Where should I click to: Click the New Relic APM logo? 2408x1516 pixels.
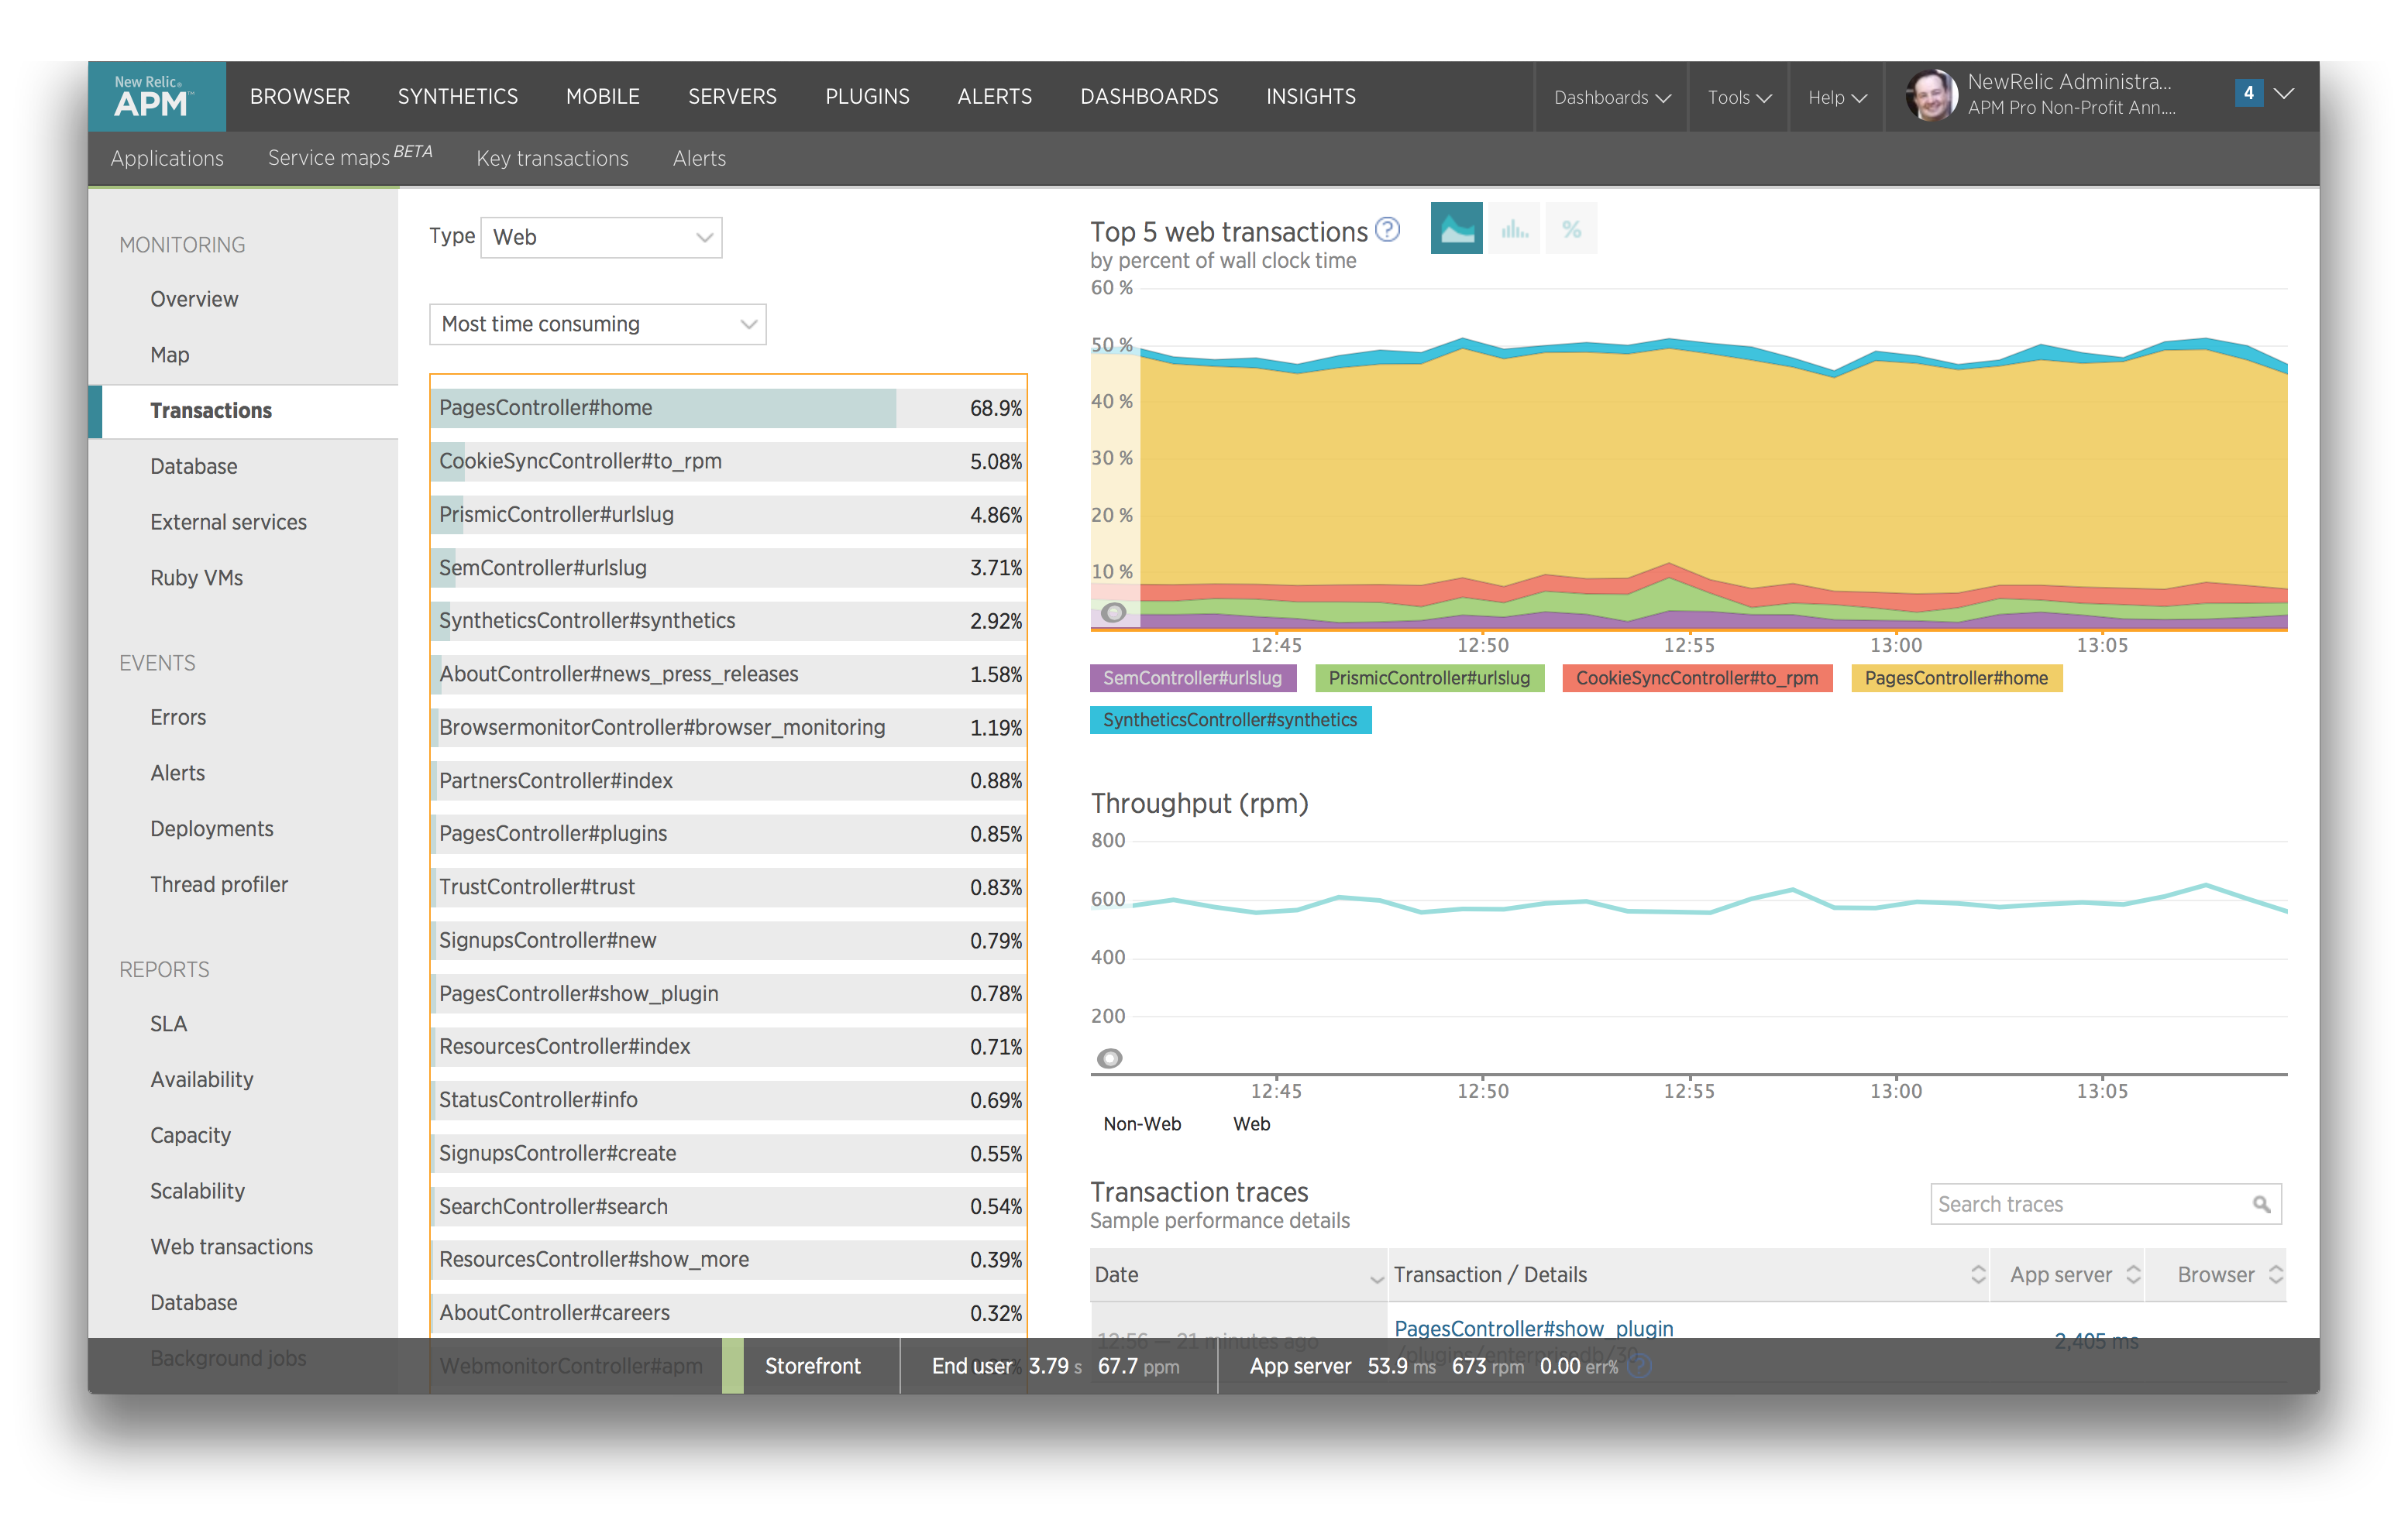[x=156, y=97]
